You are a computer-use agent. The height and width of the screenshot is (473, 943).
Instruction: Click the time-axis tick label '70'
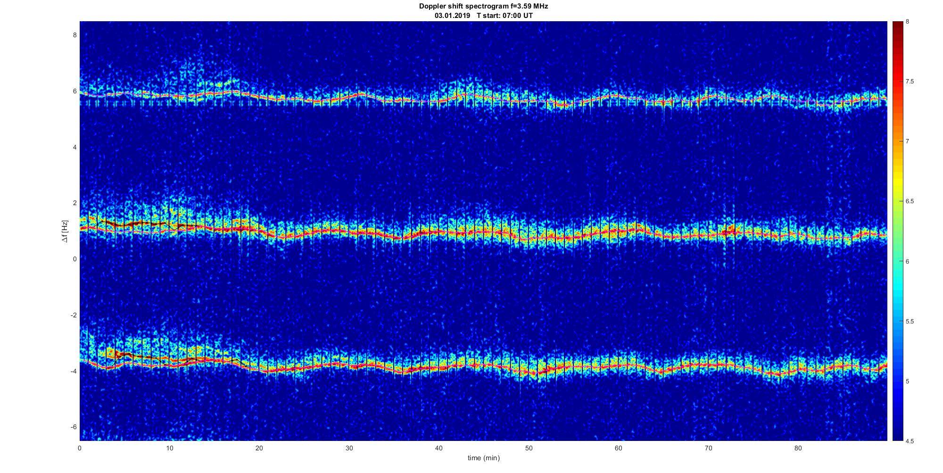pos(708,448)
